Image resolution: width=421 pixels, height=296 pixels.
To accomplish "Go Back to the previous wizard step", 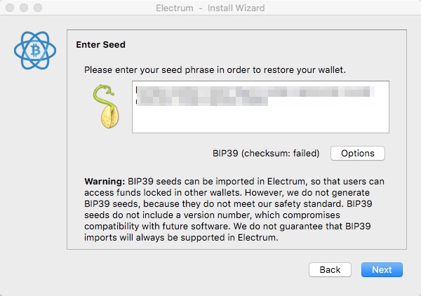I will tap(330, 270).
